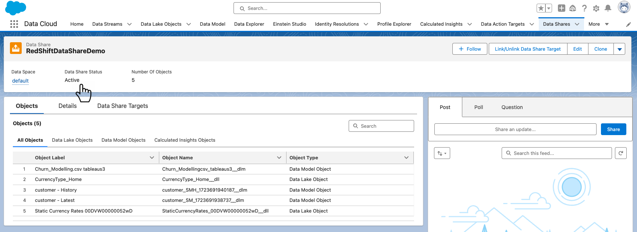This screenshot has width=637, height=232.
Task: Click the Follow button
Action: 470,49
